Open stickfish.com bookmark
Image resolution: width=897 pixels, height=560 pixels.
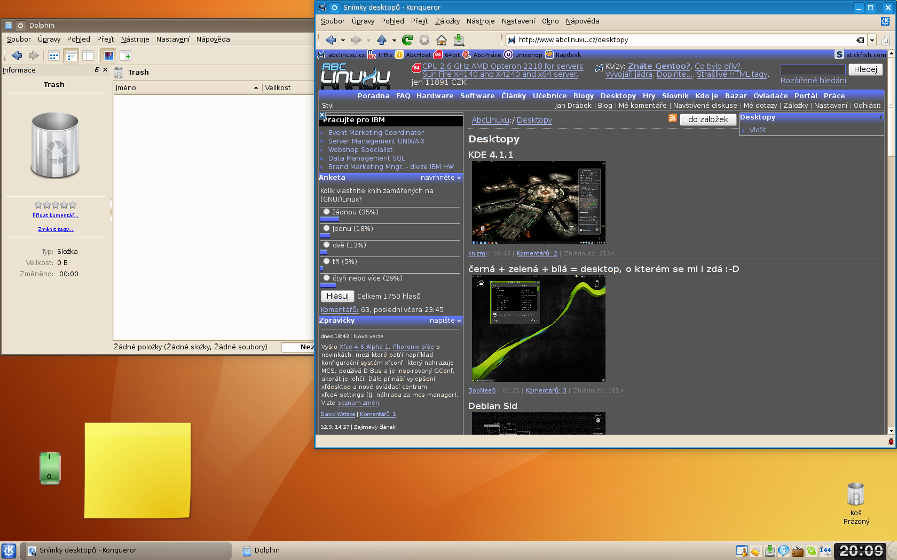coord(860,55)
